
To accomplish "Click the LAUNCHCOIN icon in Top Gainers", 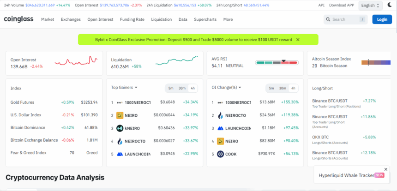I will click(120, 154).
